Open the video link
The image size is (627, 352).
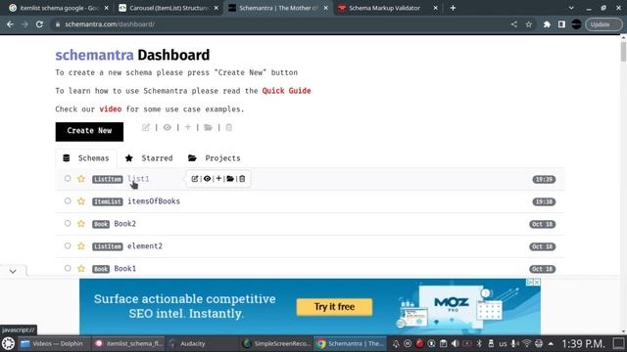111,109
